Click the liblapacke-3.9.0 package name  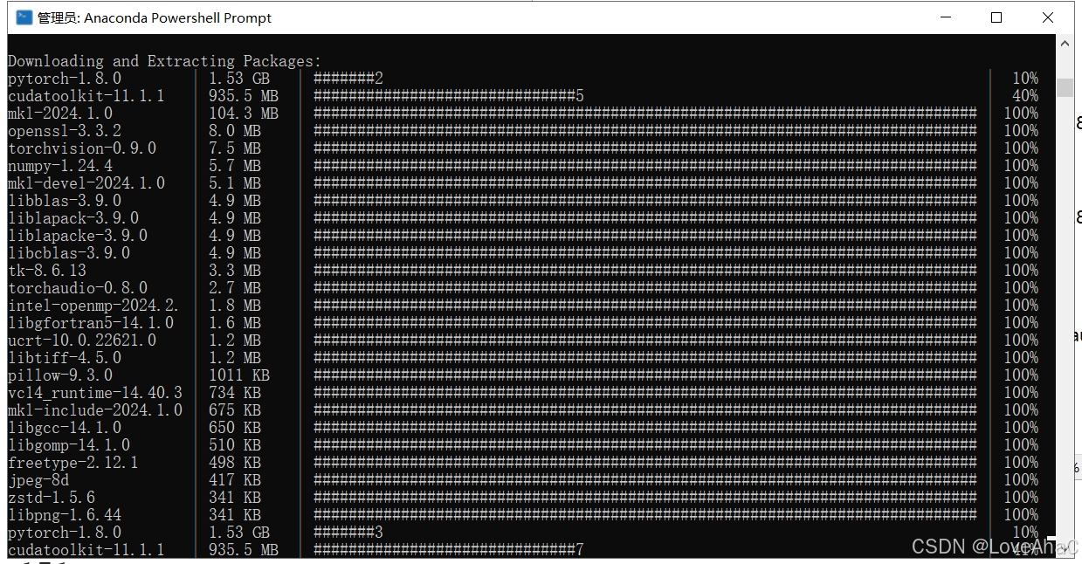[x=78, y=236]
